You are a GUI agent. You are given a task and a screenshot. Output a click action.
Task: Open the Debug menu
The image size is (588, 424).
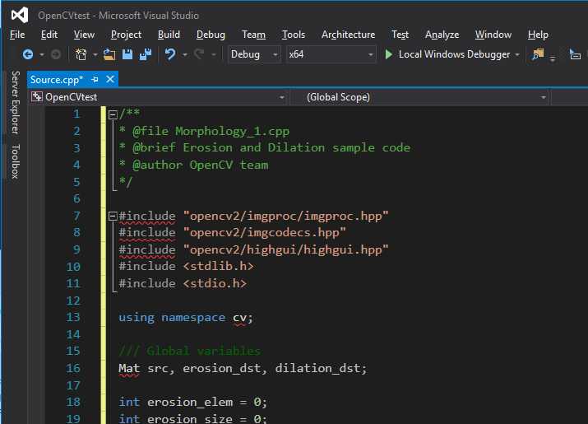211,35
